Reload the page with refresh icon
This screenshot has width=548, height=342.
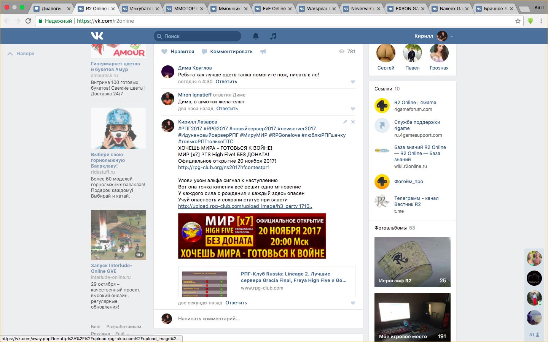(x=28, y=21)
